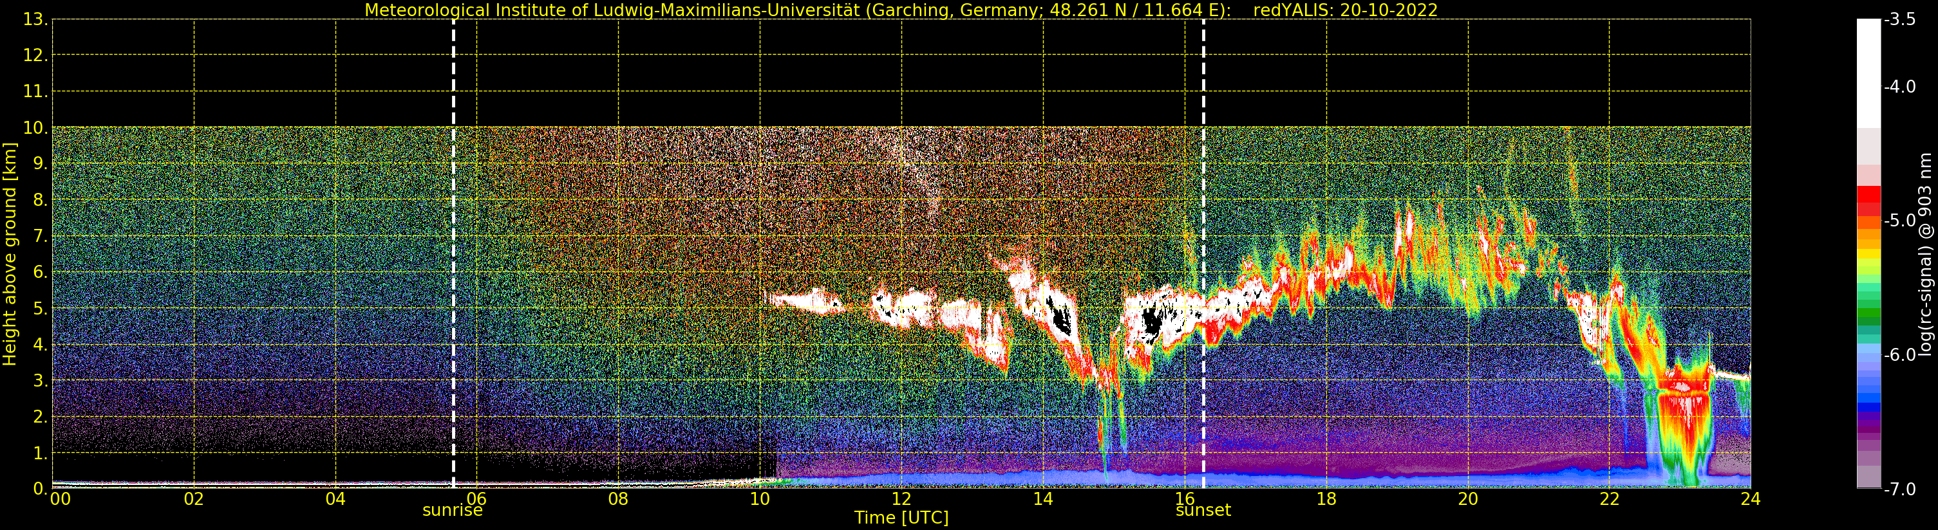The image size is (1938, 530).
Task: Click the time axis tick '06'
Action: click(477, 499)
